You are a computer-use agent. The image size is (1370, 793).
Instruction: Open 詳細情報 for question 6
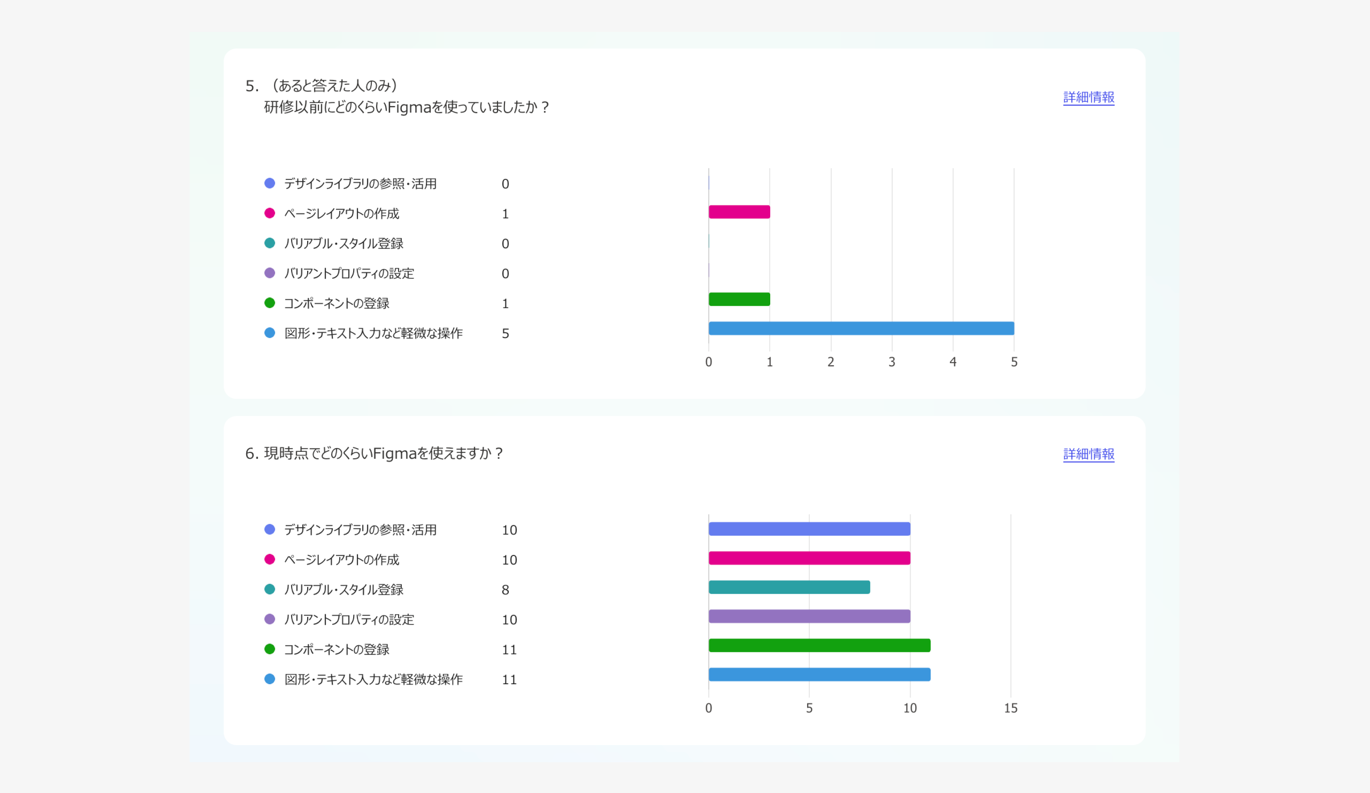click(x=1088, y=455)
